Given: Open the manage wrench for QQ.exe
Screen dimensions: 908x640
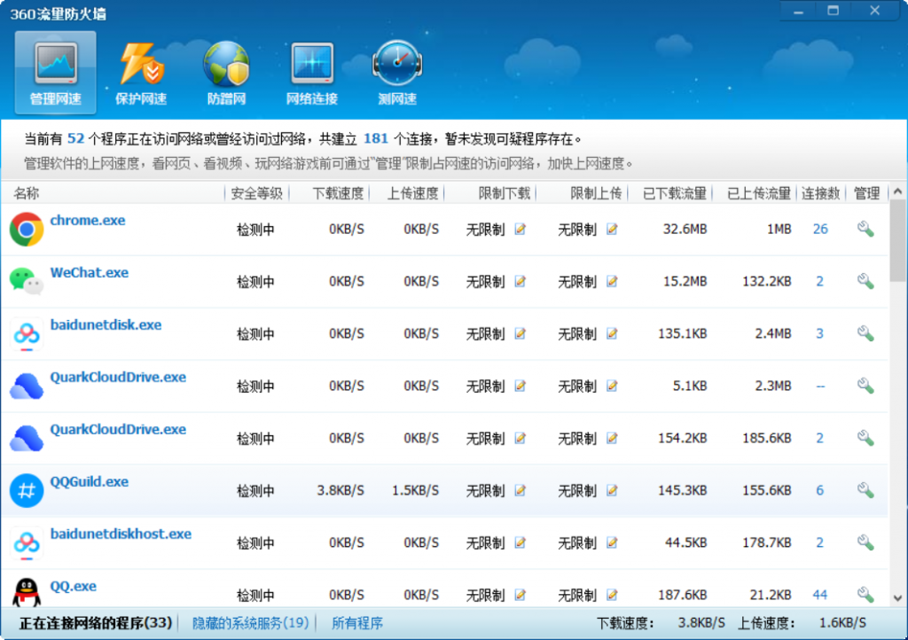Looking at the screenshot, I should [865, 595].
